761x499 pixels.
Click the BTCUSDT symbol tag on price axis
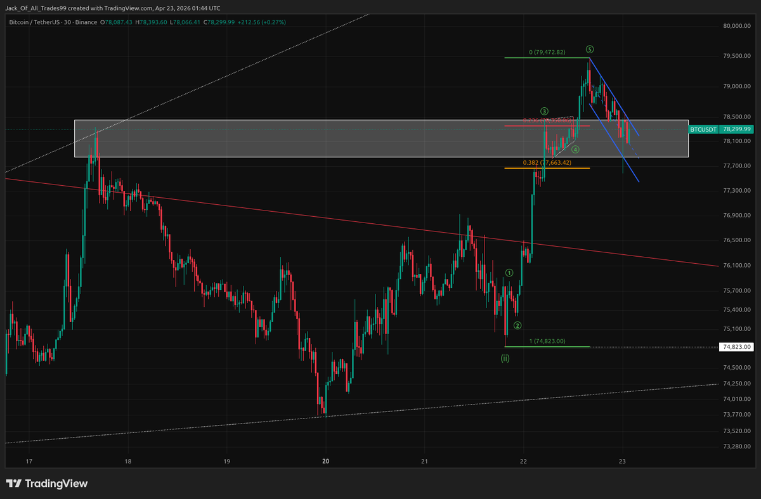coord(704,129)
